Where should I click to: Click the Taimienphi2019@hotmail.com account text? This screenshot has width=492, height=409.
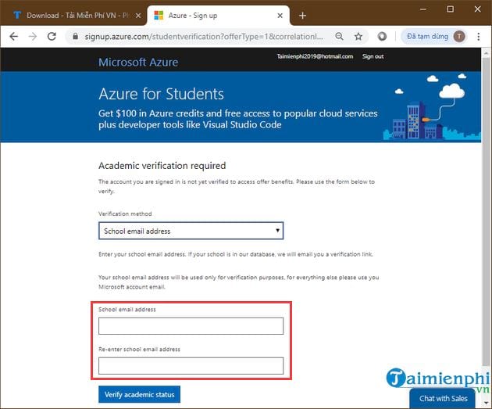(x=315, y=56)
